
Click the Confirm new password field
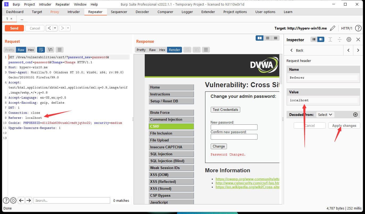click(x=234, y=137)
